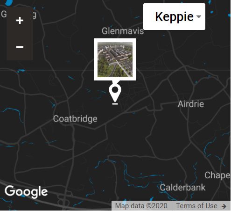231x211 pixels.
Task: Expand the grey caret next to Keppie
Action: click(x=199, y=16)
